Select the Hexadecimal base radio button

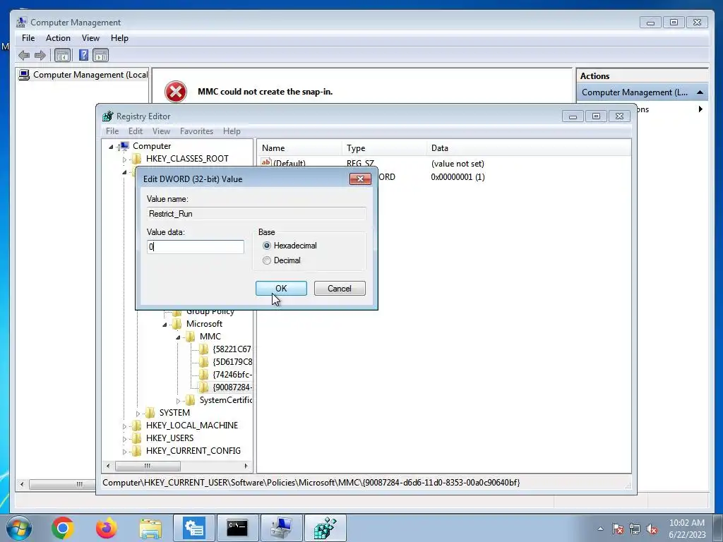click(x=266, y=246)
